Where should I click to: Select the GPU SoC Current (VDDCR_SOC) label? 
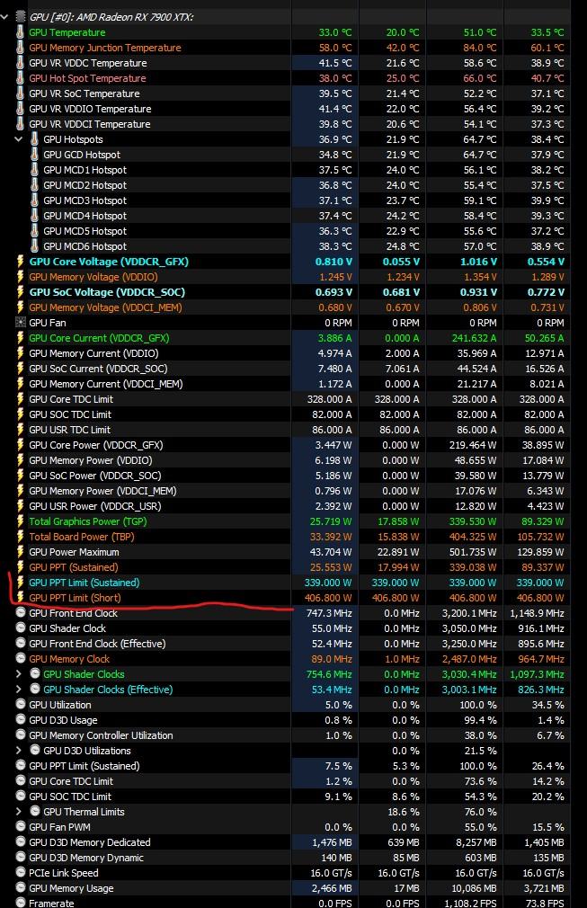98,369
